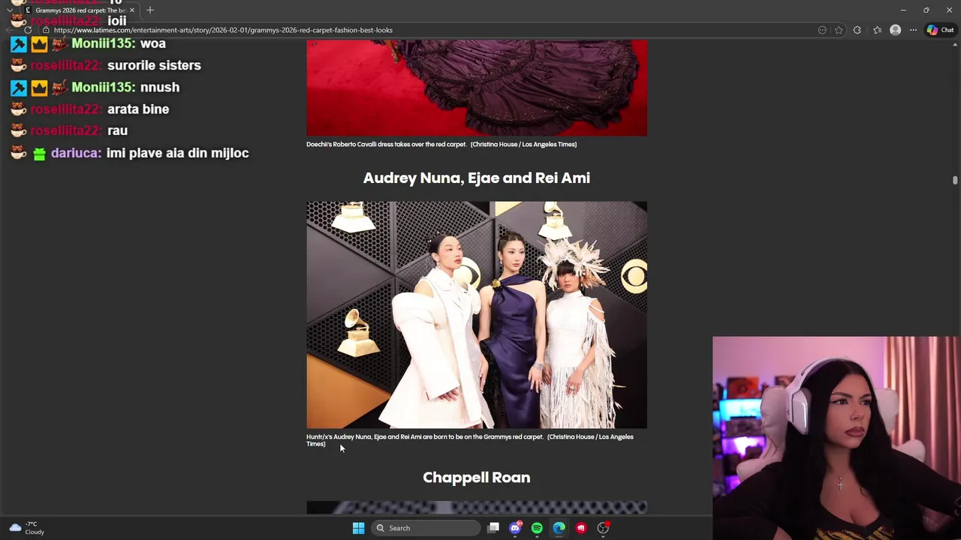This screenshot has height=540, width=961.
Task: Reload the page with the refresh icon
Action: click(x=28, y=30)
